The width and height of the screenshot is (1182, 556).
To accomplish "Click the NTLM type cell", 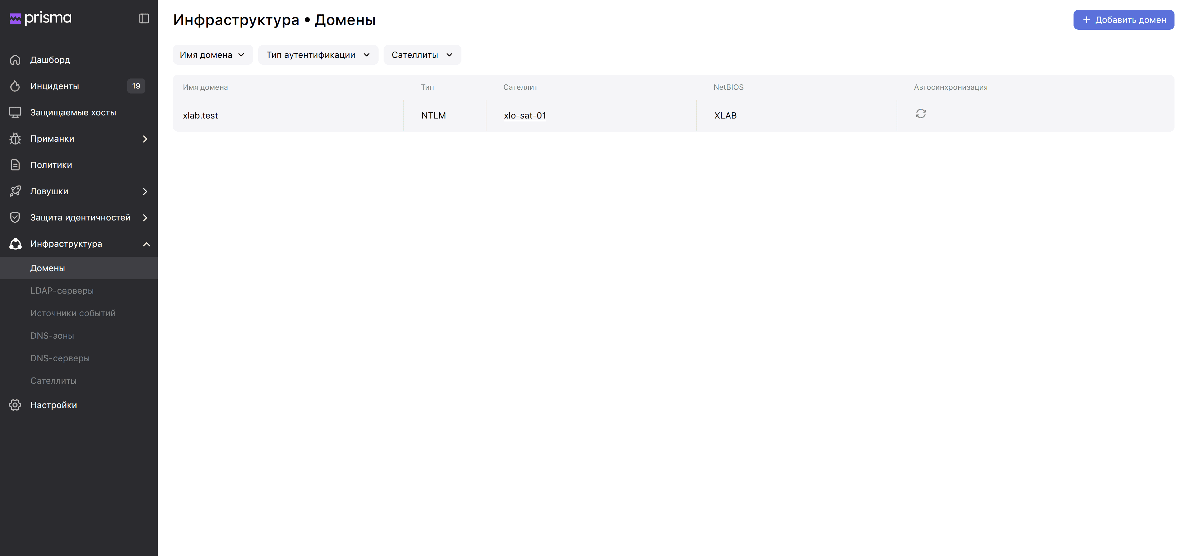I will [445, 116].
